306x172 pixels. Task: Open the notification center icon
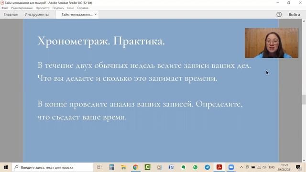click(298, 167)
